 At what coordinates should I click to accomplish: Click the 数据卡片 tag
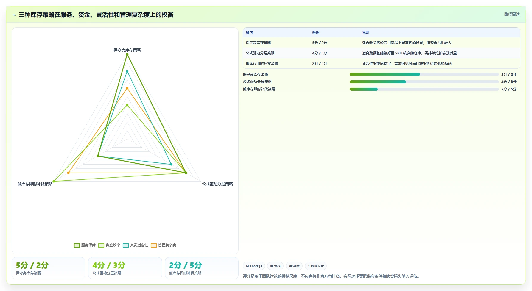(x=316, y=266)
